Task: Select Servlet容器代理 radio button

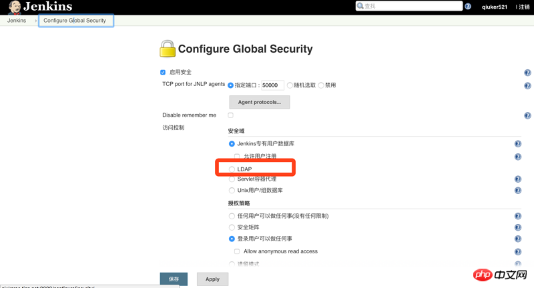Action: [232, 179]
